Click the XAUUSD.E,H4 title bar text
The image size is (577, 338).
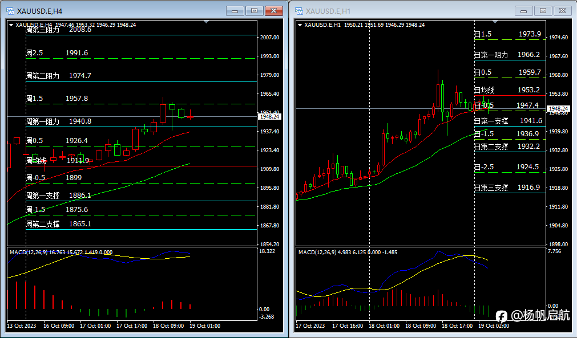[40, 11]
